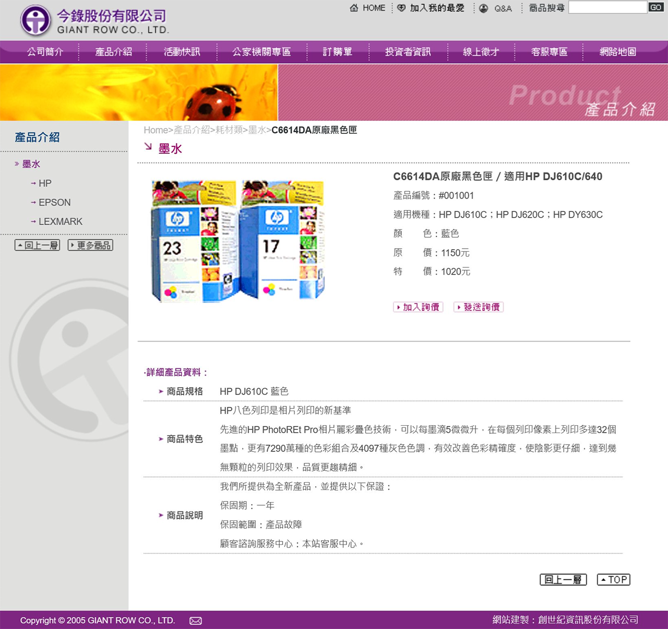Viewport: 668px width, 629px height.
Task: Click the heart favorites icon
Action: click(401, 8)
